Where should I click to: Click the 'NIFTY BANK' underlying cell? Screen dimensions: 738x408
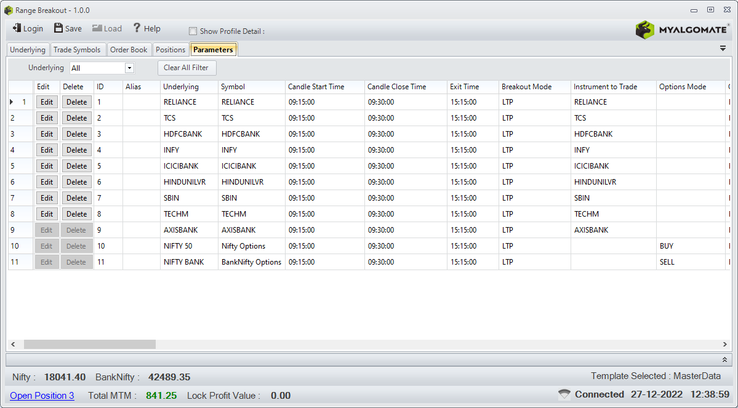189,262
